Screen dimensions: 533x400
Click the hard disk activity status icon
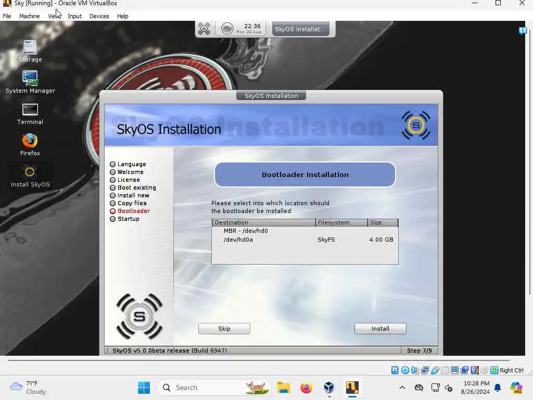tap(395, 370)
